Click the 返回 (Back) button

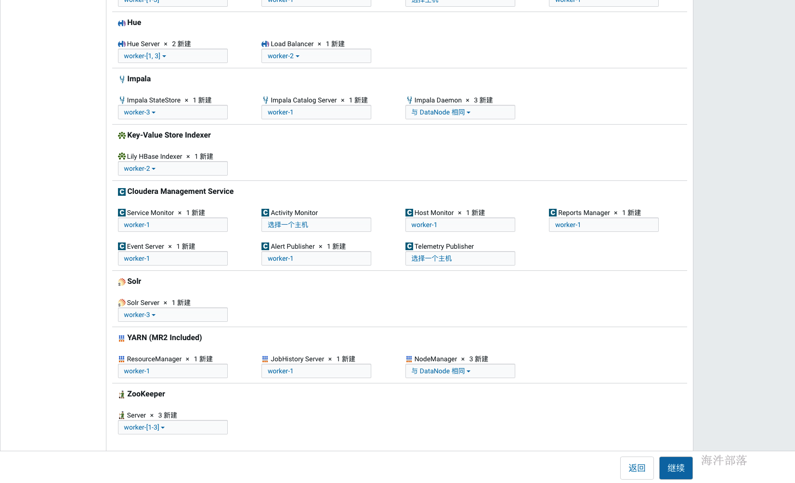tap(637, 468)
